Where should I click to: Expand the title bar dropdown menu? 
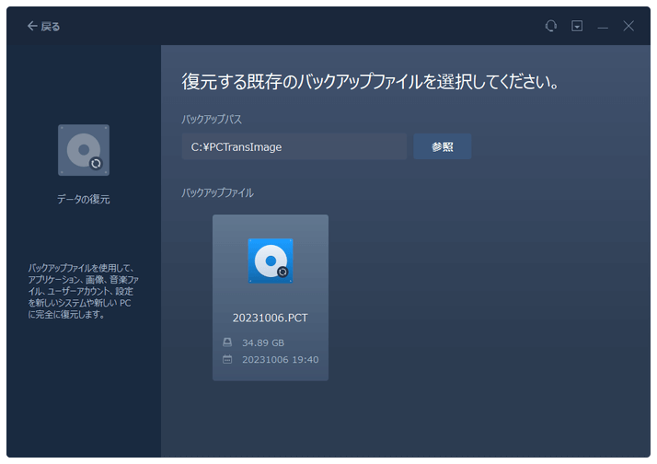(577, 27)
